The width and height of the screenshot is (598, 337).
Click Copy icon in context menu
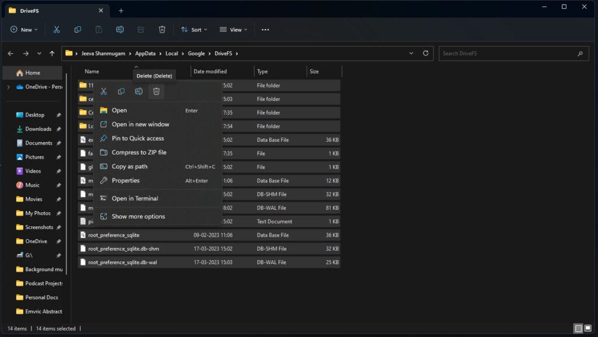point(121,92)
